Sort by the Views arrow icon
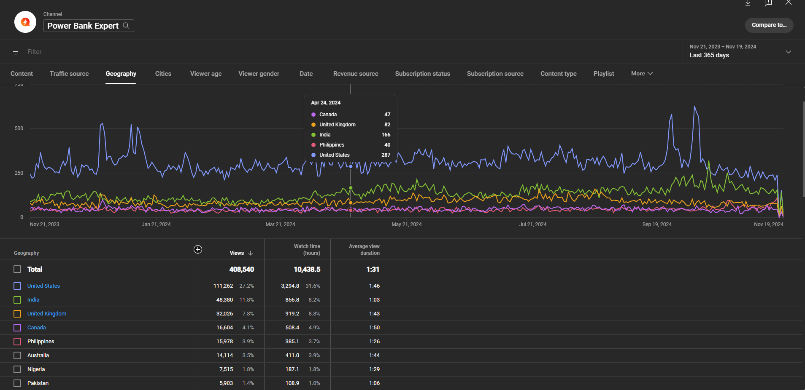Viewport: 805px width, 390px height. click(251, 253)
